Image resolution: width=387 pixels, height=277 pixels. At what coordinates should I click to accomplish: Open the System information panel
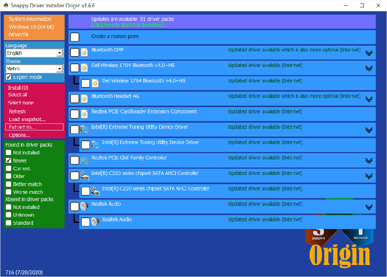(x=34, y=27)
